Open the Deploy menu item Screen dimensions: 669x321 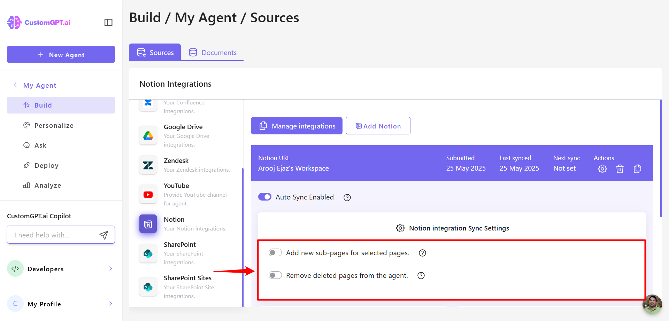[61, 165]
